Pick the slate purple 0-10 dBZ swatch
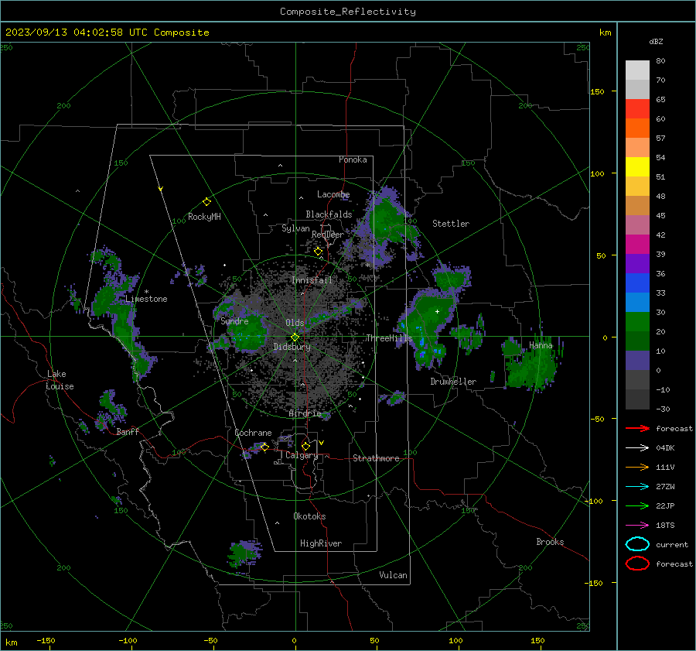 tap(637, 360)
